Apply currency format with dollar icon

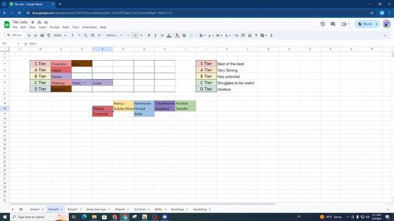73,36
